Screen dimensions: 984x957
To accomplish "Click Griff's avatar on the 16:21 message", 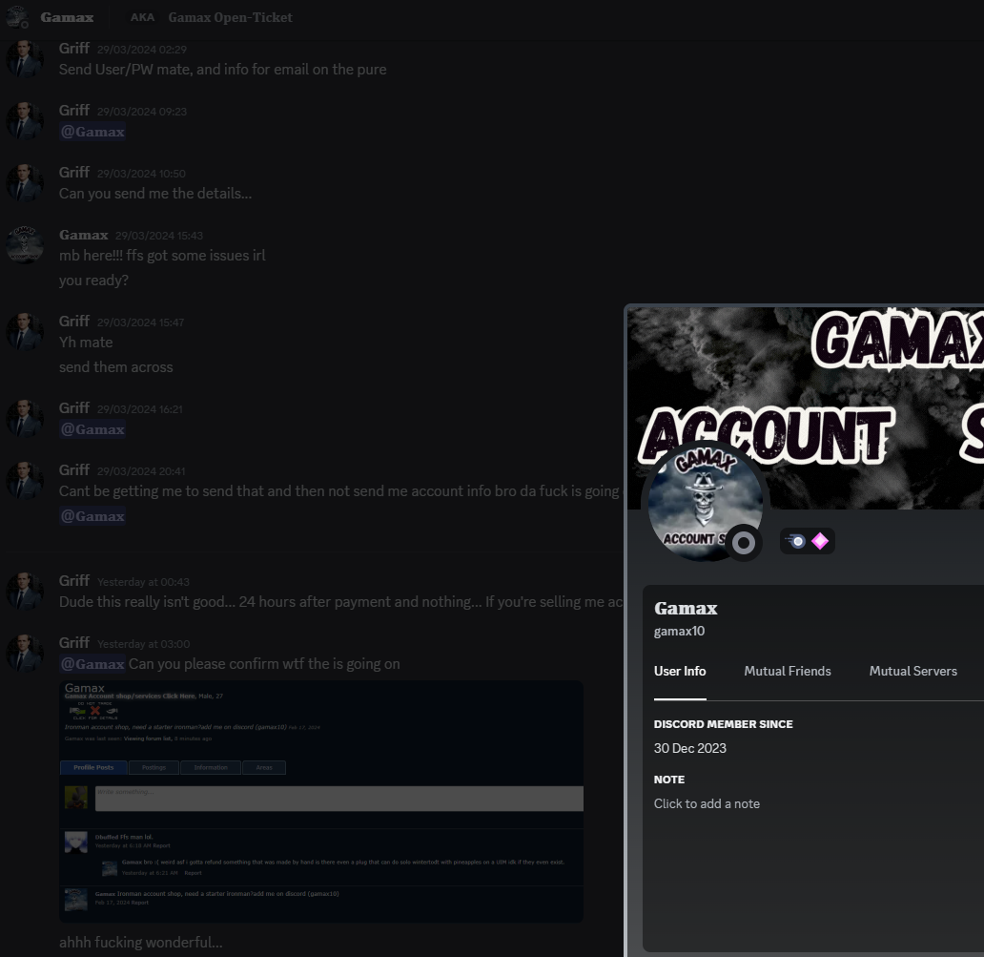I will pyautogui.click(x=25, y=418).
